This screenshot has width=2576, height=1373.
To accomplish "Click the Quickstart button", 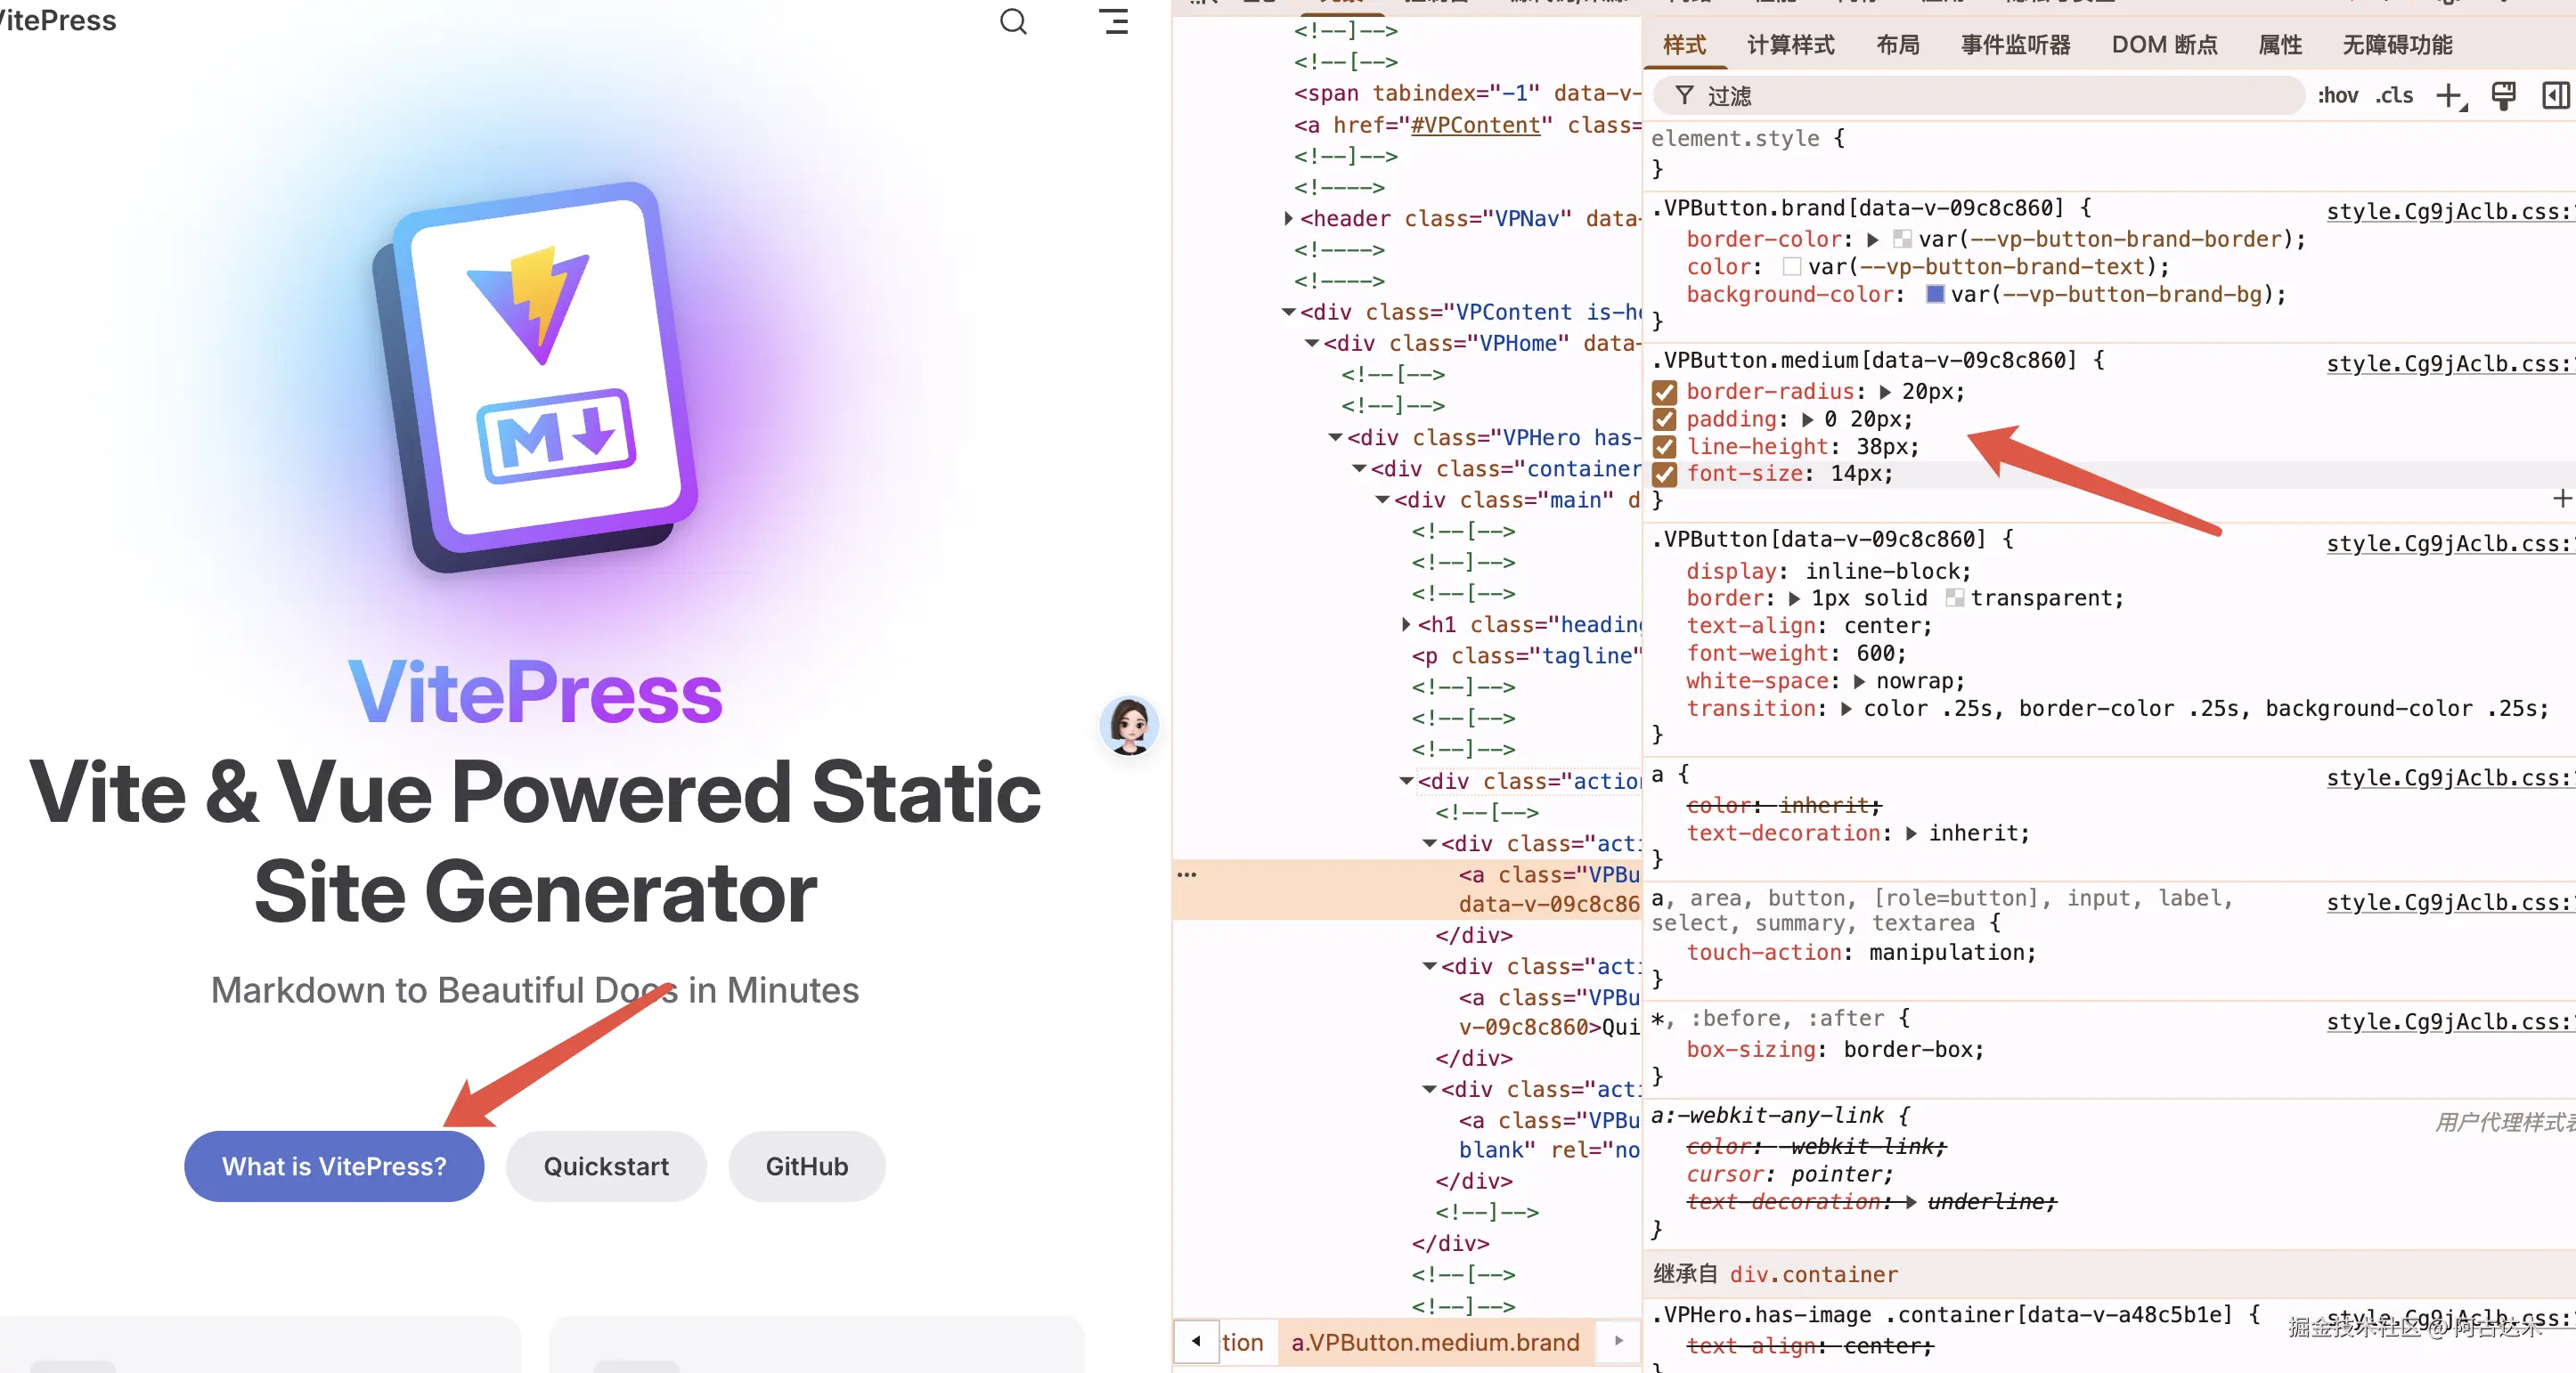I will pyautogui.click(x=606, y=1166).
